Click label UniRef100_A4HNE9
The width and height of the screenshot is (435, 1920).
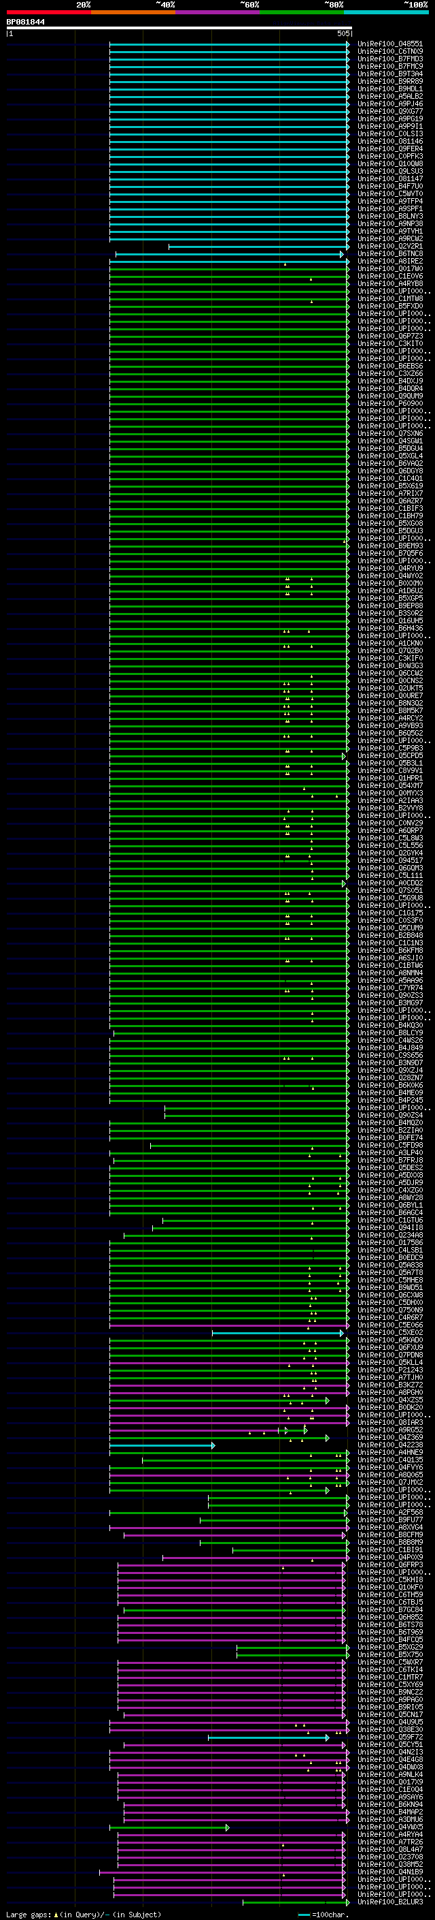[x=389, y=1453]
